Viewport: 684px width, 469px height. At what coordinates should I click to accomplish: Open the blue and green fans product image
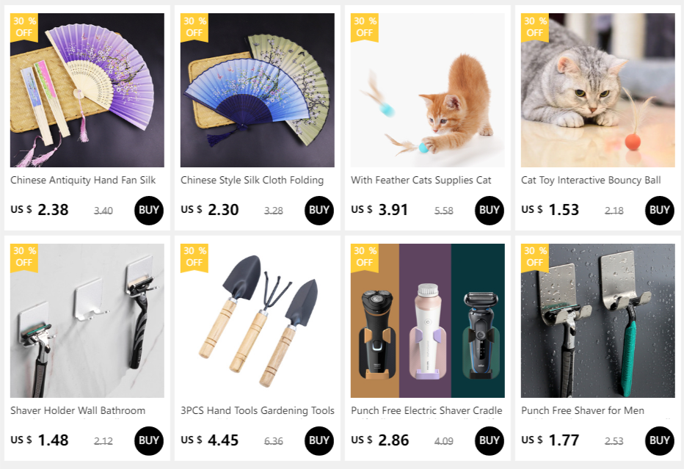[258, 90]
